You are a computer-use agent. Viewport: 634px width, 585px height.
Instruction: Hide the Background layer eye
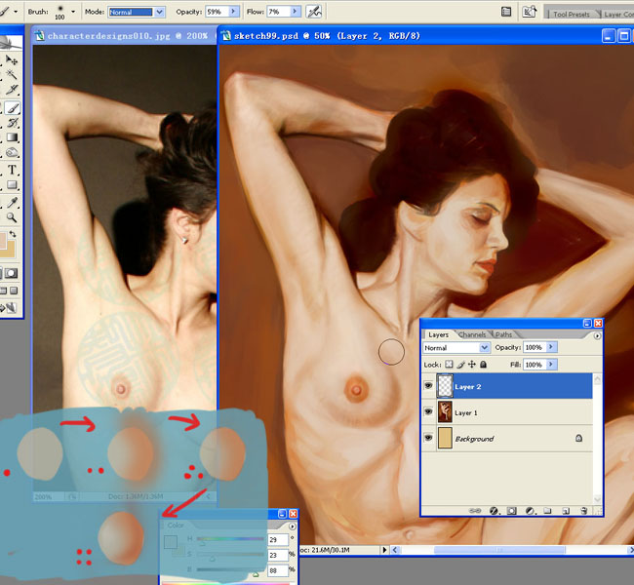point(428,438)
